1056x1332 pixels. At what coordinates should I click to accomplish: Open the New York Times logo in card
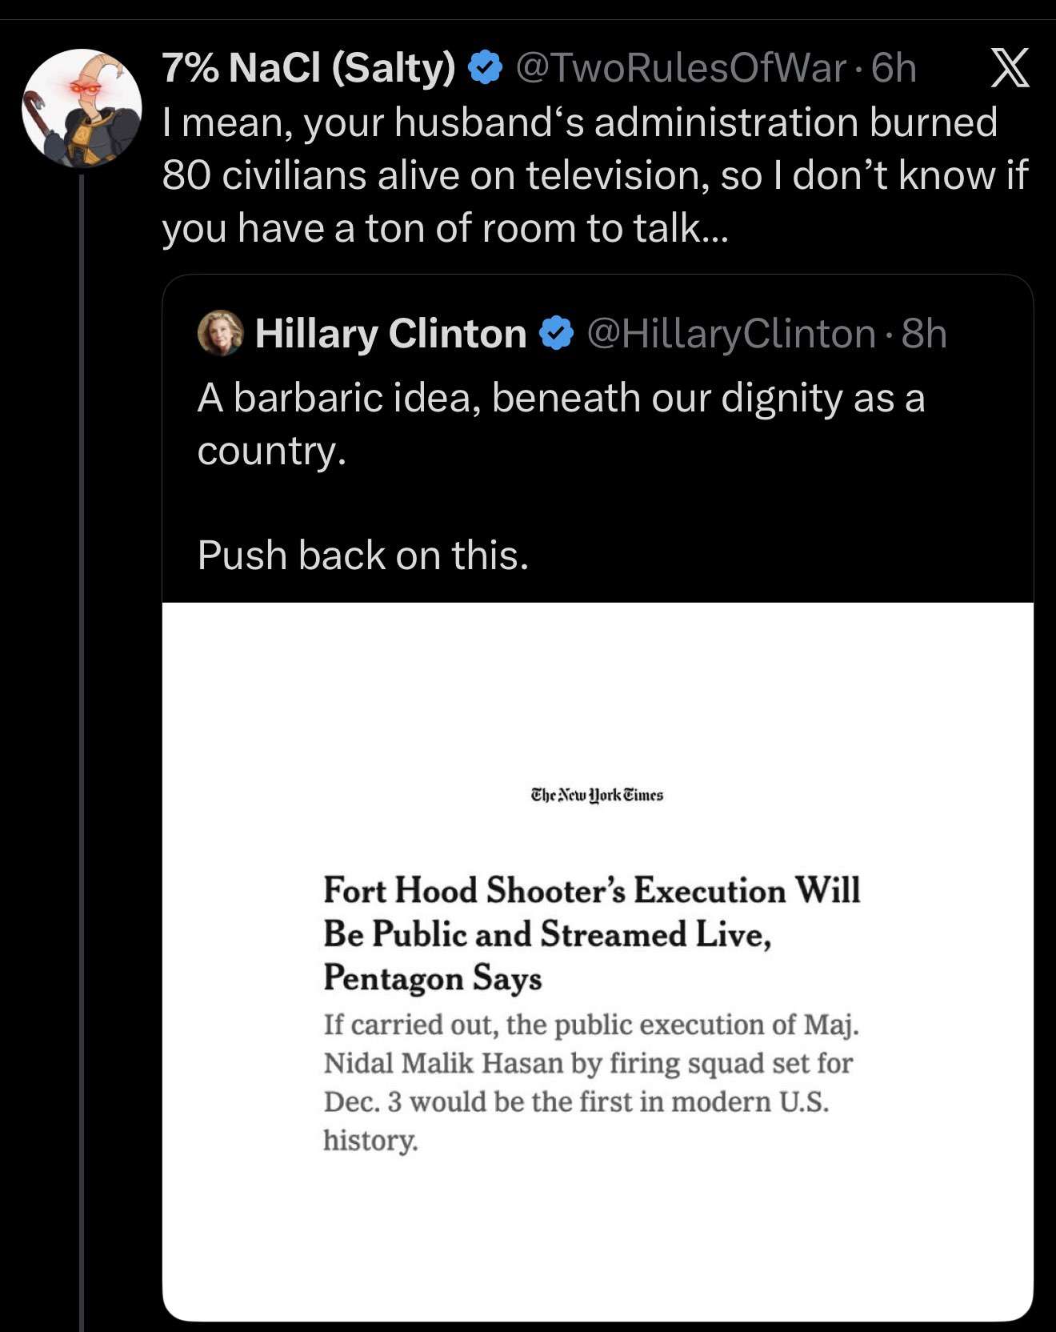tap(597, 795)
